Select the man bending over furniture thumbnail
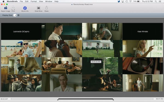Screen dimensions: 164x102 click(x=102, y=32)
